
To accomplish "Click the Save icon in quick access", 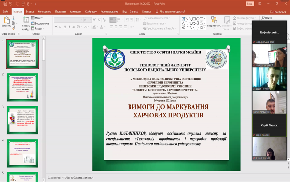I will [x=5, y=4].
